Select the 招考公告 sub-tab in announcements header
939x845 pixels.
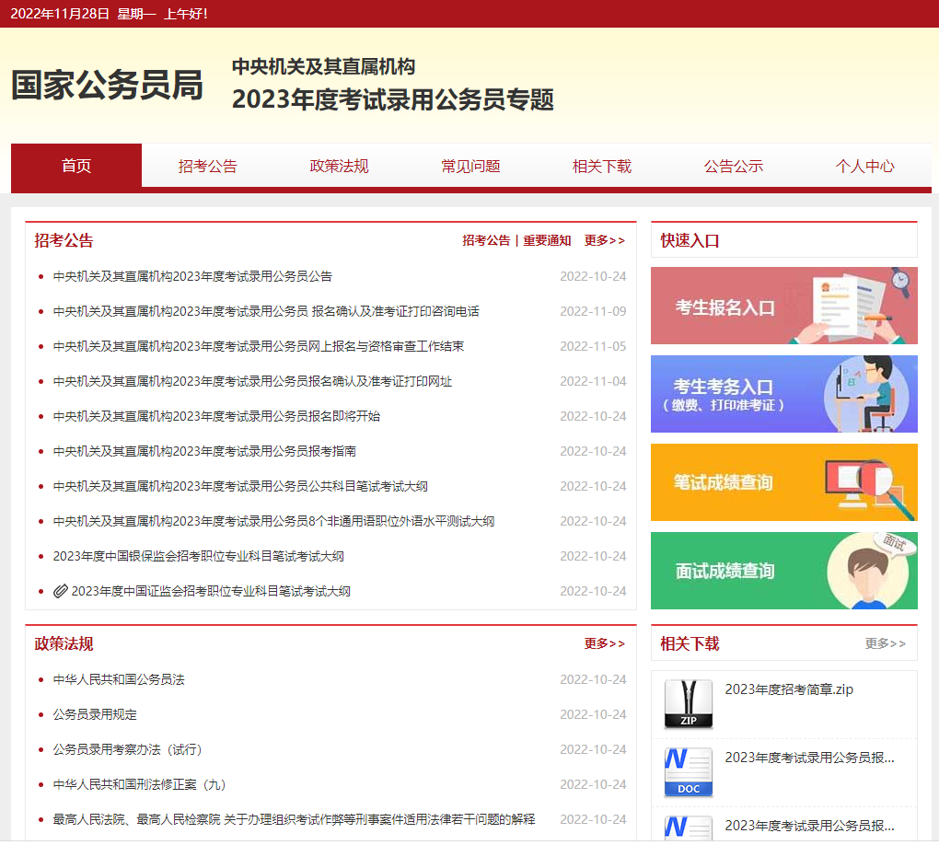tap(486, 240)
